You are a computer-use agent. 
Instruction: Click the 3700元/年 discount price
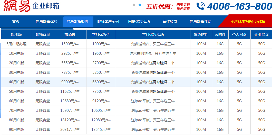pyautogui.click(x=101, y=63)
